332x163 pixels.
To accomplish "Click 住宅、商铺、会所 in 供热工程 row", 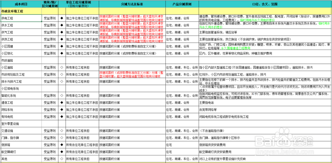I will (178, 39).
